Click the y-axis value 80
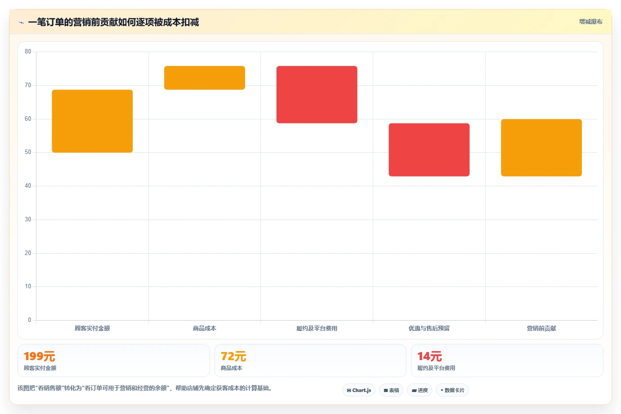 pyautogui.click(x=28, y=52)
